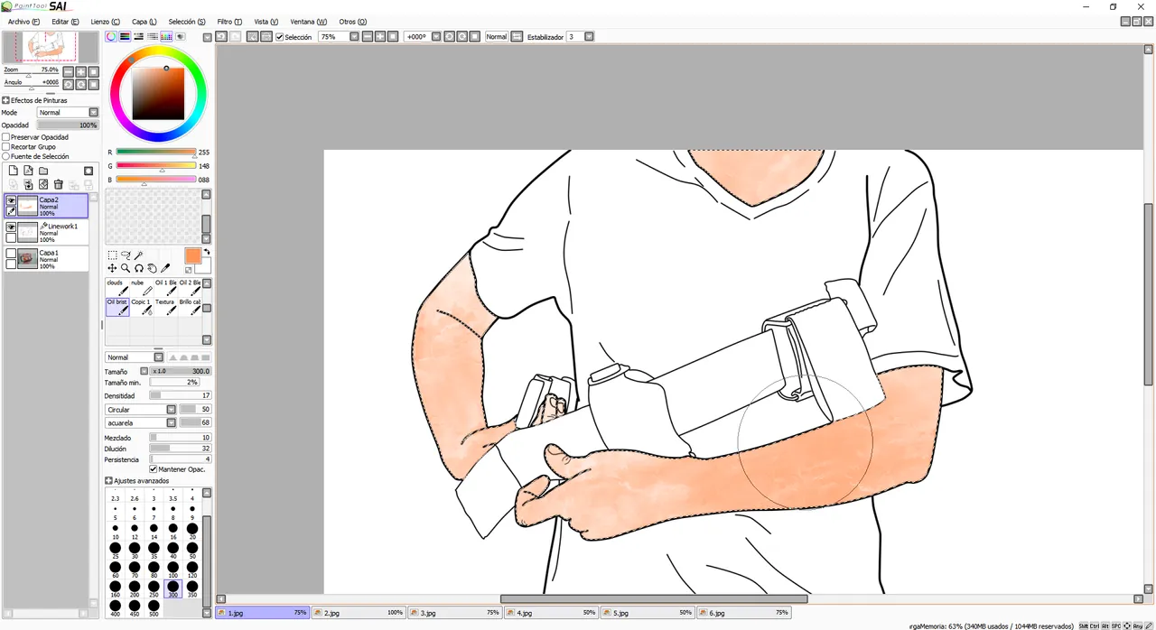Toggle the Selección checkbox in toolbar
The width and height of the screenshot is (1156, 630).
point(280,37)
